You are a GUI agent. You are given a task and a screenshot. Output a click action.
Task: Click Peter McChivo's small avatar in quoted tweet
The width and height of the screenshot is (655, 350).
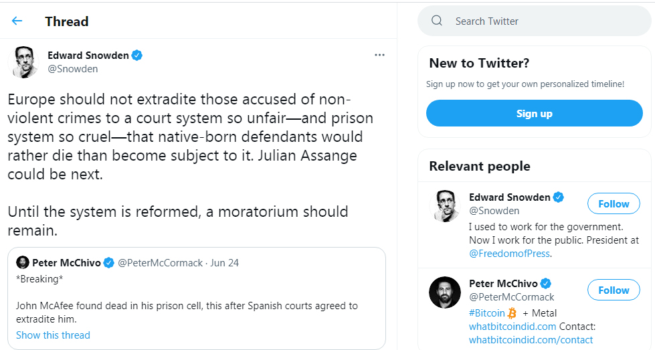click(23, 262)
